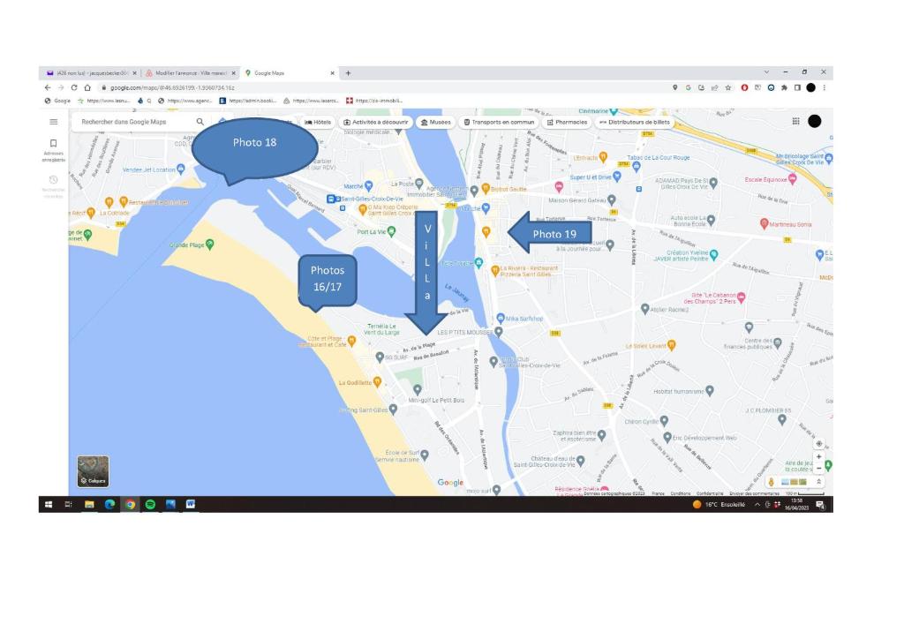Open the Google Maps hamburger menu
Screen dimensions: 904x639
pos(54,122)
